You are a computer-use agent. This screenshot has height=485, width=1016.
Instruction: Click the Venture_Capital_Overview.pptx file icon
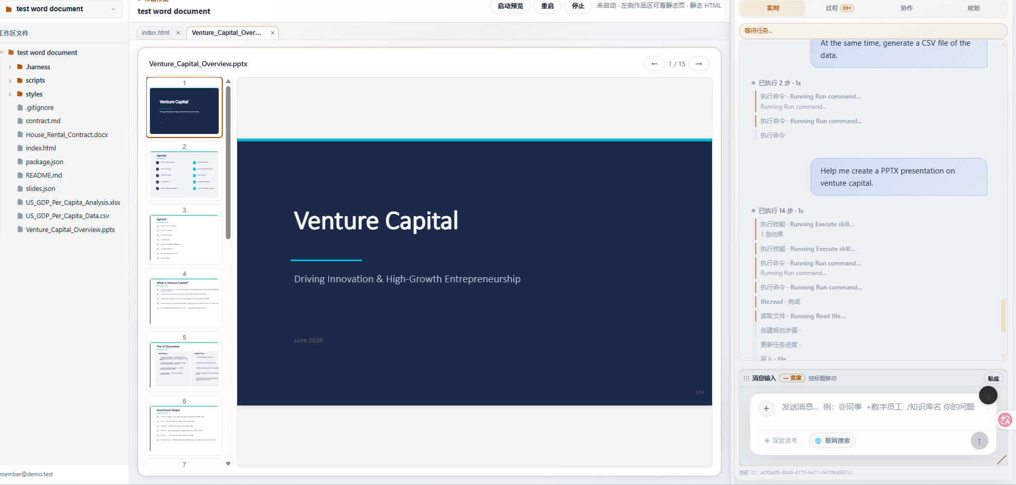(x=20, y=229)
